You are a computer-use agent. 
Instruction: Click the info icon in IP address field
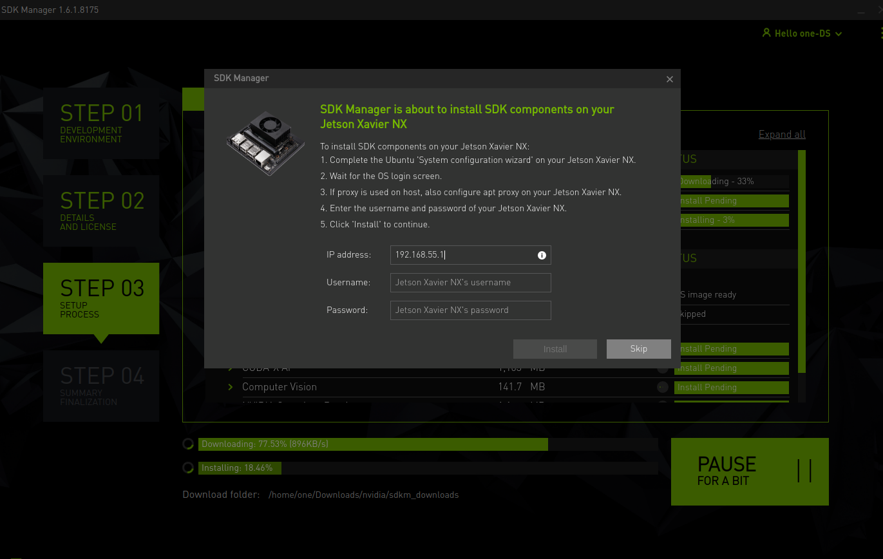tap(542, 255)
